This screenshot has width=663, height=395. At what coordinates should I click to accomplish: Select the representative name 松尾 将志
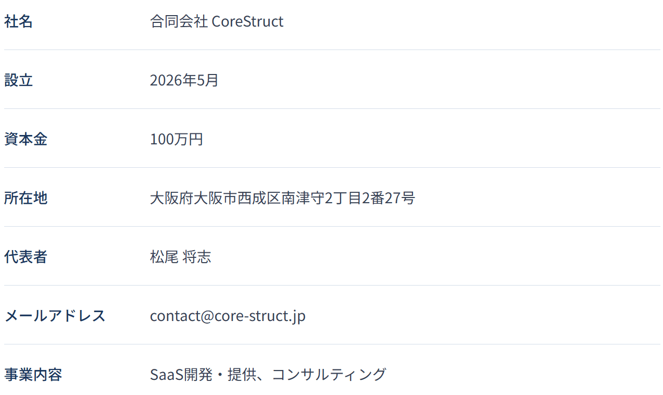(180, 257)
